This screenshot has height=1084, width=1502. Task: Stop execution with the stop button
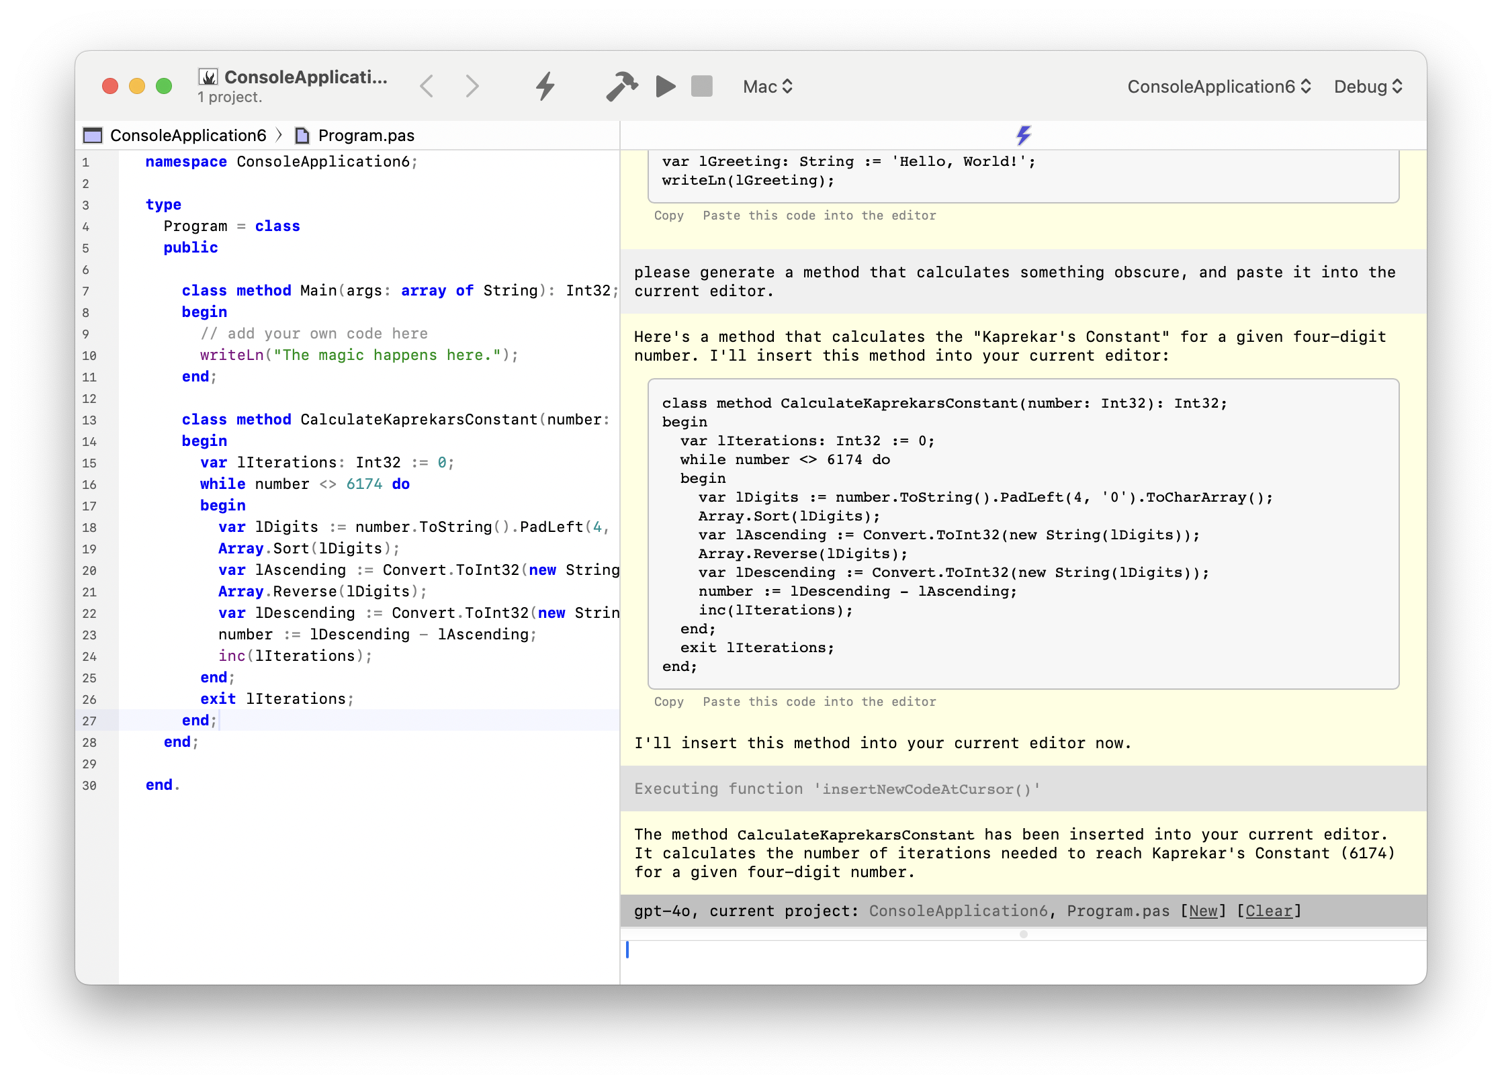click(x=702, y=87)
